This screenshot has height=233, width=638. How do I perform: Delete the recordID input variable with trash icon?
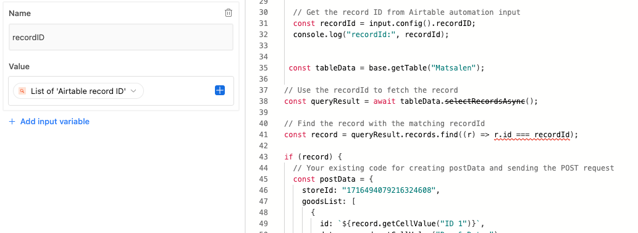229,13
